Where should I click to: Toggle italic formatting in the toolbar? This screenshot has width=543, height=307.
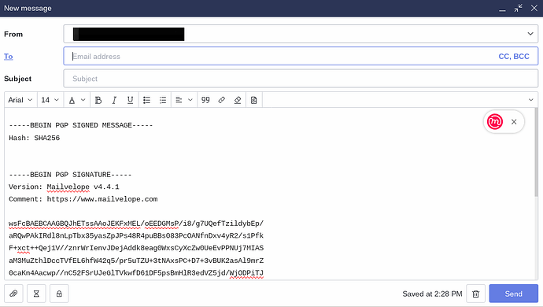coord(114,100)
